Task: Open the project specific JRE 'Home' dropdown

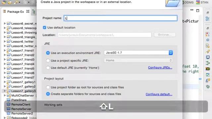Action: click(138, 60)
